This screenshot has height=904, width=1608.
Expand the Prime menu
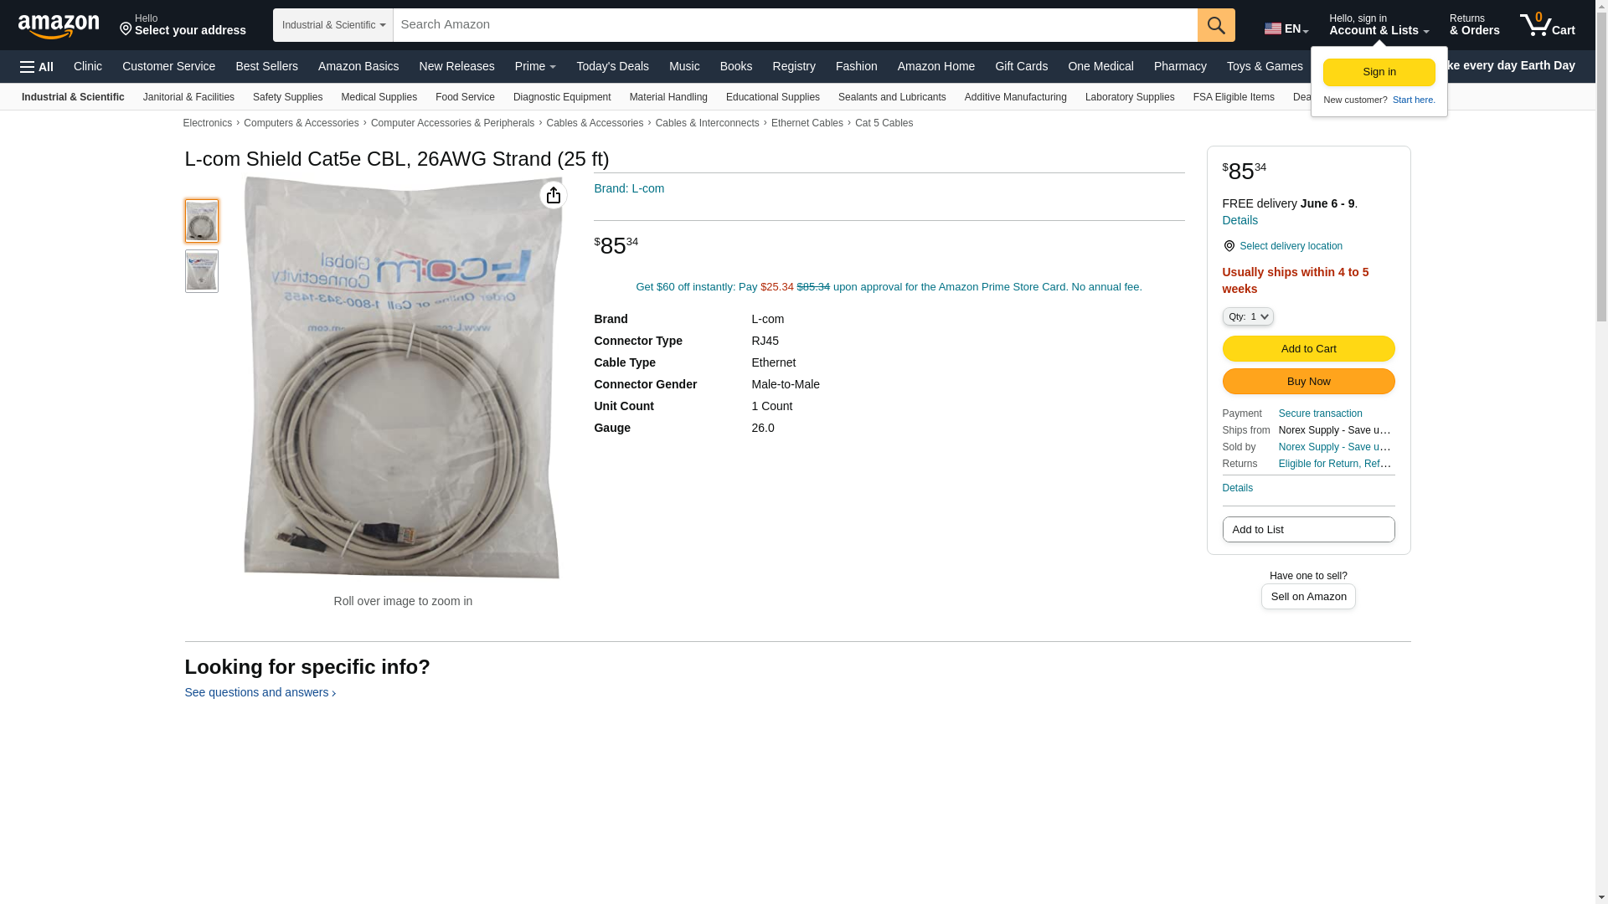click(x=535, y=66)
